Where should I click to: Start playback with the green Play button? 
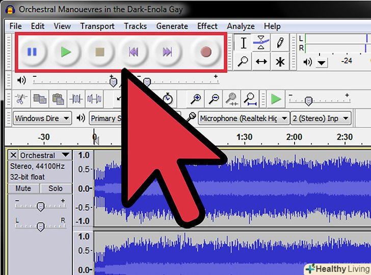(x=66, y=52)
